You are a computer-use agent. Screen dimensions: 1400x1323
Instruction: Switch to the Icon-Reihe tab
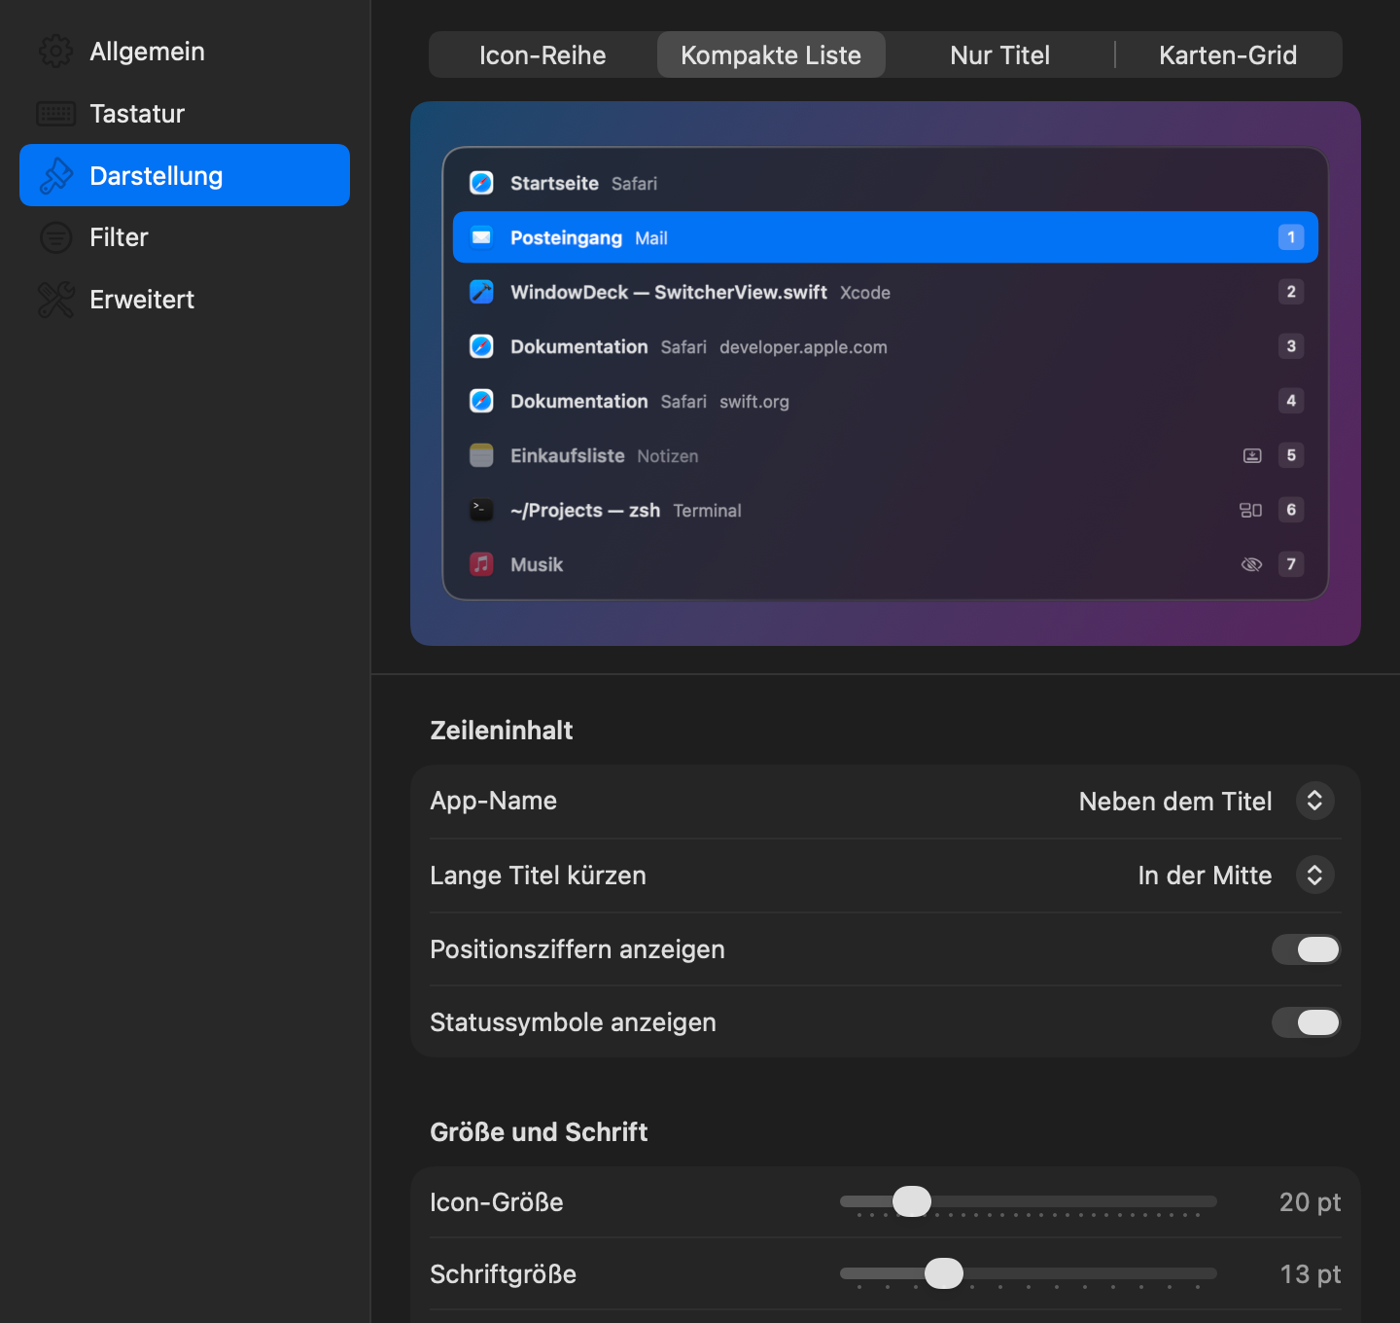click(x=542, y=54)
